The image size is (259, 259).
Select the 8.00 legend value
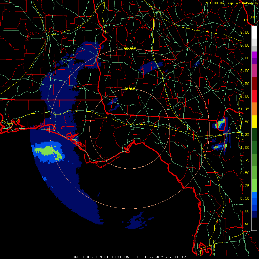point(245,32)
